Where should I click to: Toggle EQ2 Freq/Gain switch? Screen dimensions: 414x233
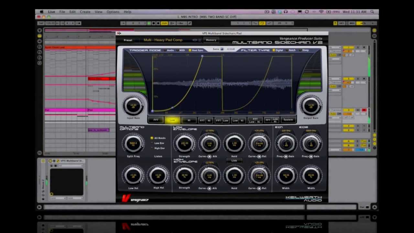(x=311, y=157)
